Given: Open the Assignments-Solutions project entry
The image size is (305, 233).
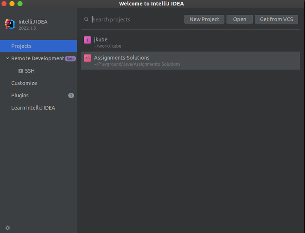Looking at the screenshot, I should tap(191, 61).
